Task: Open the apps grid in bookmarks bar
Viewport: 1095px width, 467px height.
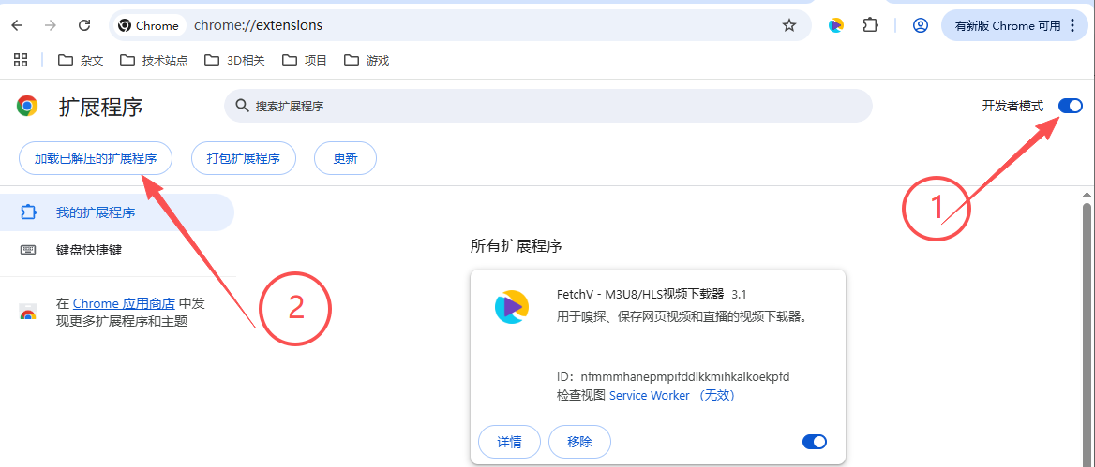Action: [21, 61]
